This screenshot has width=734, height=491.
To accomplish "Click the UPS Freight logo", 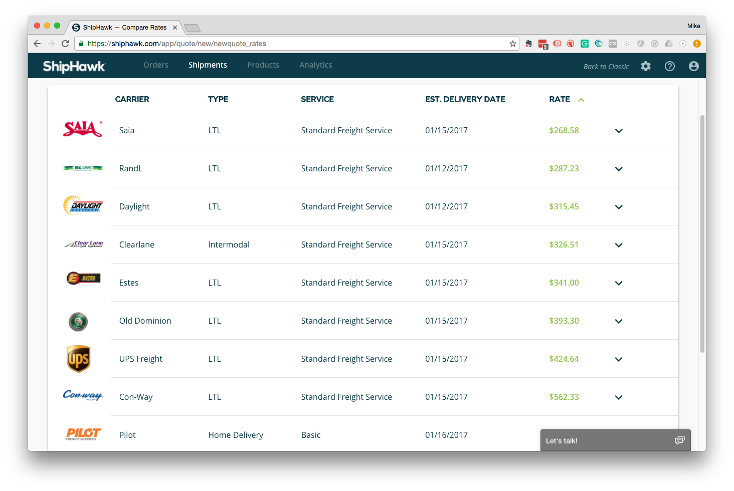I will click(x=78, y=358).
